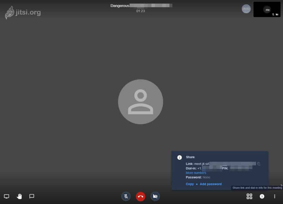Image resolution: width=283 pixels, height=204 pixels.
Task: Click Copy in the Share panel
Action: coord(190,184)
